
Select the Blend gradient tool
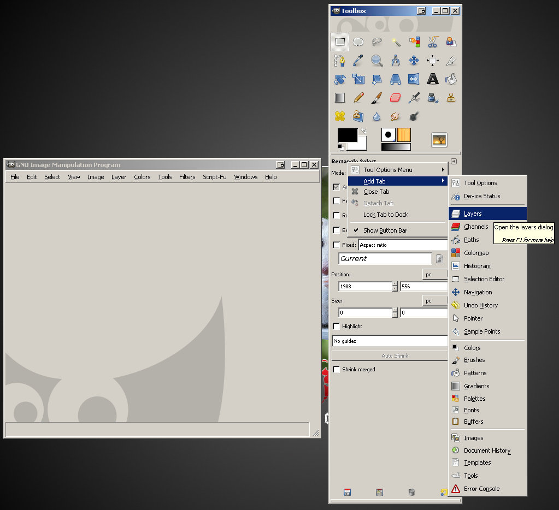tap(340, 98)
